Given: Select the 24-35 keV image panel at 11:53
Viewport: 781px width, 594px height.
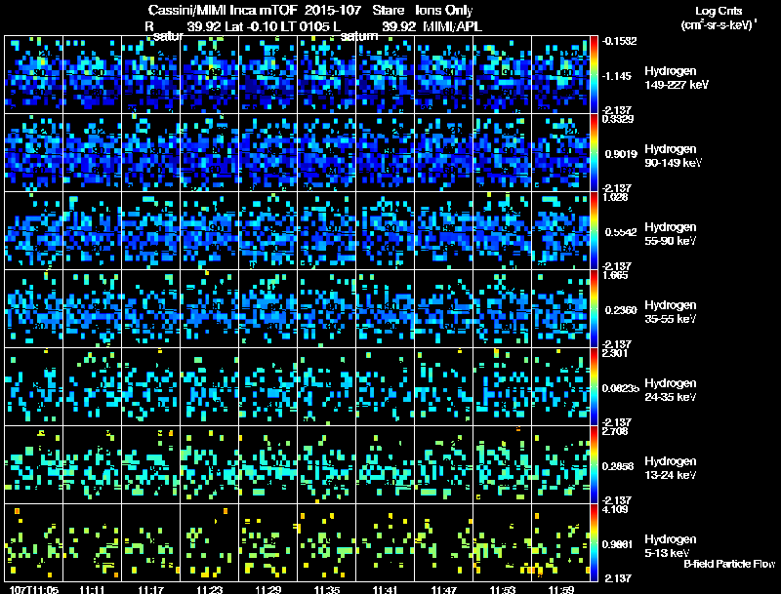Looking at the screenshot, I should click(x=502, y=387).
